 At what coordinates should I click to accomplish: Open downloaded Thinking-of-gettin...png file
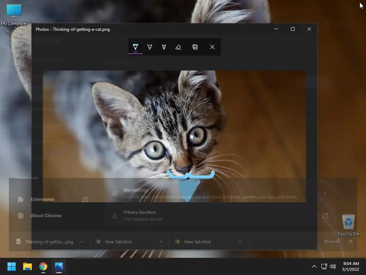click(x=46, y=242)
